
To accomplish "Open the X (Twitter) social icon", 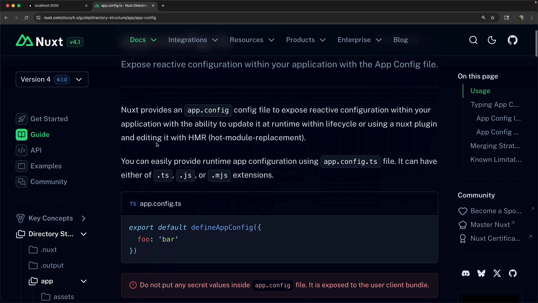I will 497,273.
